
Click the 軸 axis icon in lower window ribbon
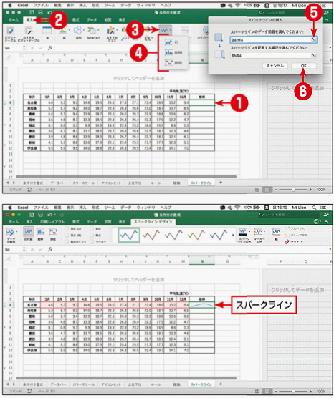(x=276, y=232)
